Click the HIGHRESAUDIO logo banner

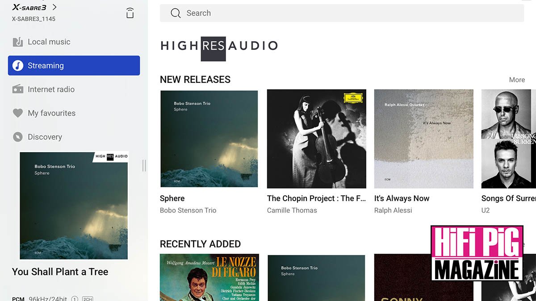219,45
